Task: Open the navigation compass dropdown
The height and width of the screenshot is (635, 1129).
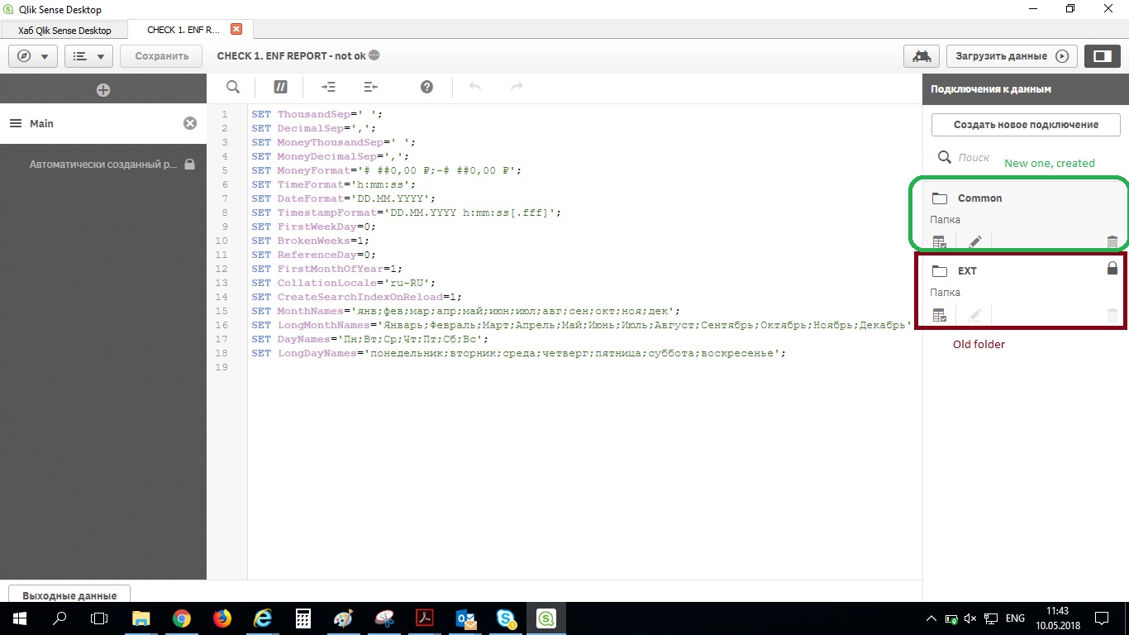Action: coord(33,56)
